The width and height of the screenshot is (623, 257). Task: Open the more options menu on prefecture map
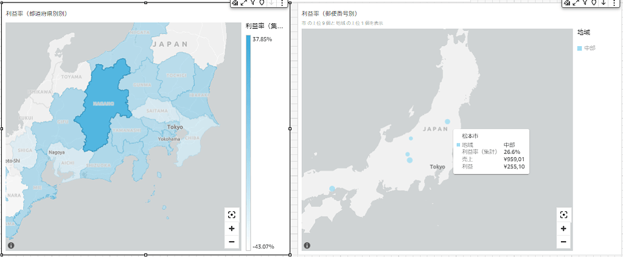[x=282, y=3]
